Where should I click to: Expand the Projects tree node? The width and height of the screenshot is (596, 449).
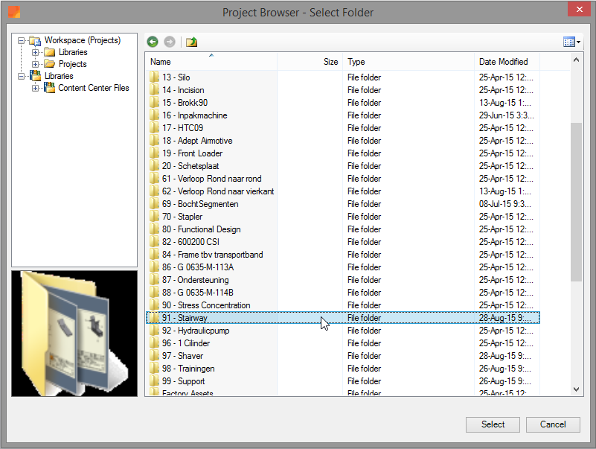[35, 64]
